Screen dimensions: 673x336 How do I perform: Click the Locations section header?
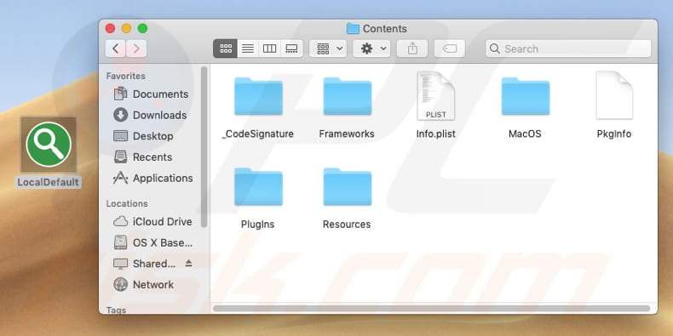127,203
